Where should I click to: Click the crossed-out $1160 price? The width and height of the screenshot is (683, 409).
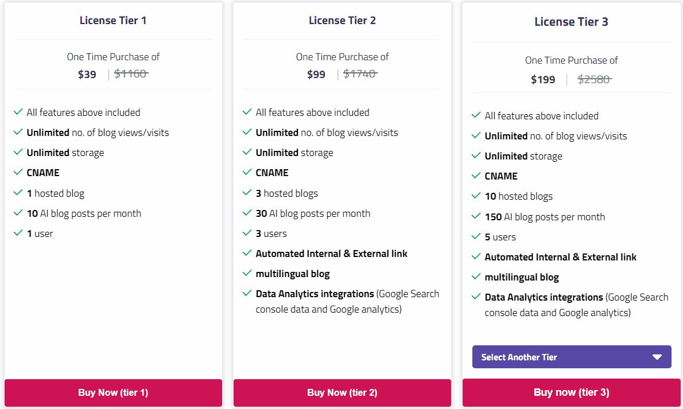(x=131, y=73)
